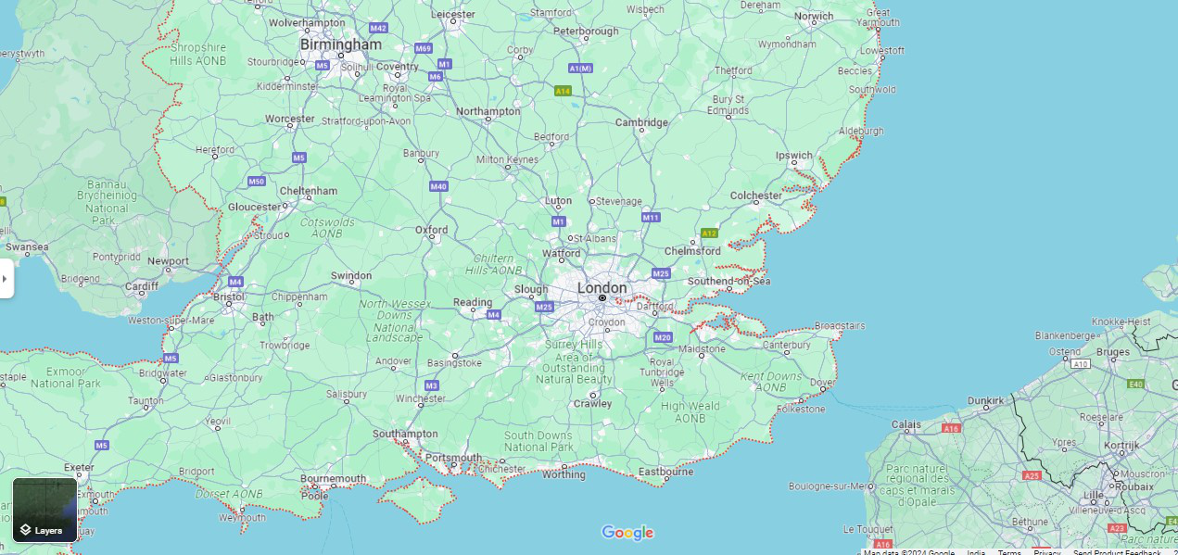Screen dimensions: 1178x555
Task: Click the Google logo on the map
Action: (x=627, y=533)
